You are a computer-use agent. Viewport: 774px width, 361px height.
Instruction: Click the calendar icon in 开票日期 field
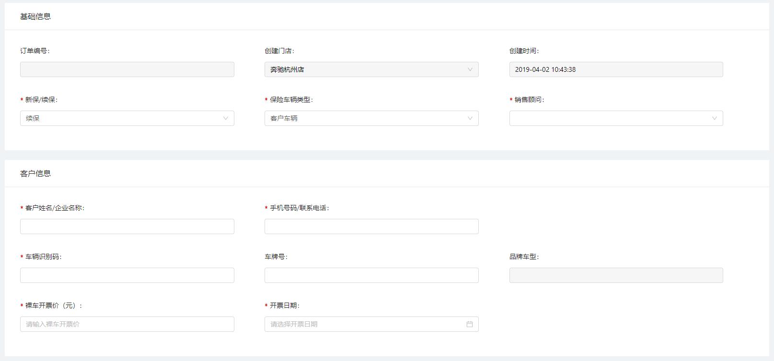(x=470, y=324)
